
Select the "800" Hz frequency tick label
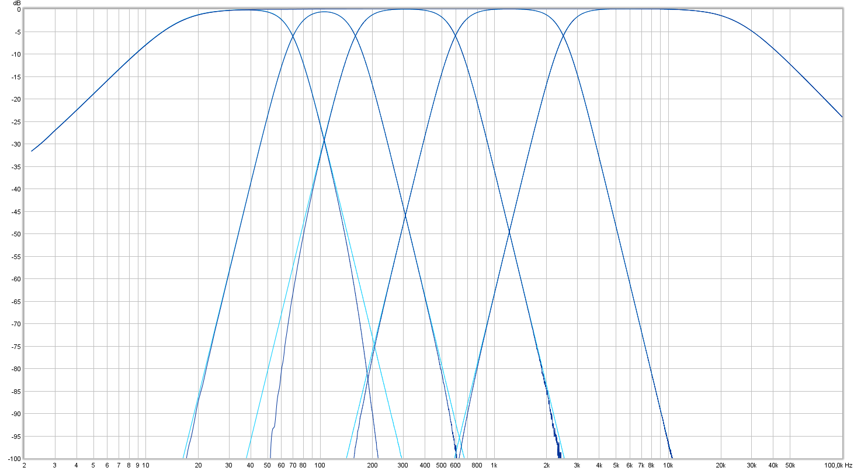[477, 466]
